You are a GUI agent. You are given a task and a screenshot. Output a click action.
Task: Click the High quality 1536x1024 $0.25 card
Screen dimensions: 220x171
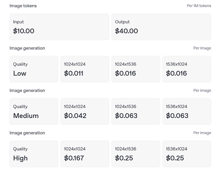pos(187,154)
